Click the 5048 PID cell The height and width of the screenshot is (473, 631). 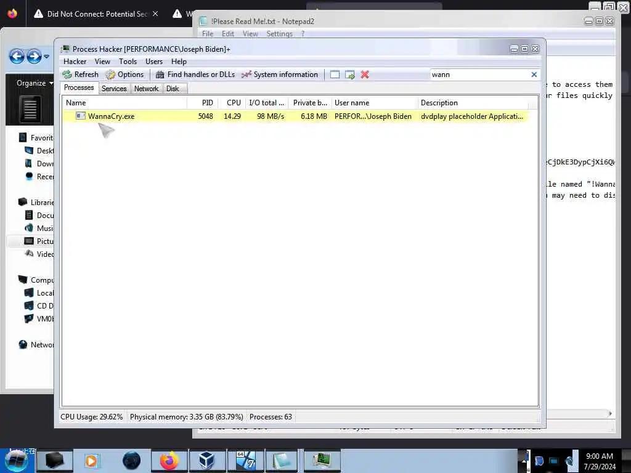point(205,116)
